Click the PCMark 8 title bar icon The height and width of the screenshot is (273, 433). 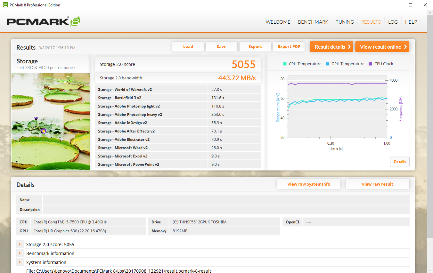tap(5, 5)
